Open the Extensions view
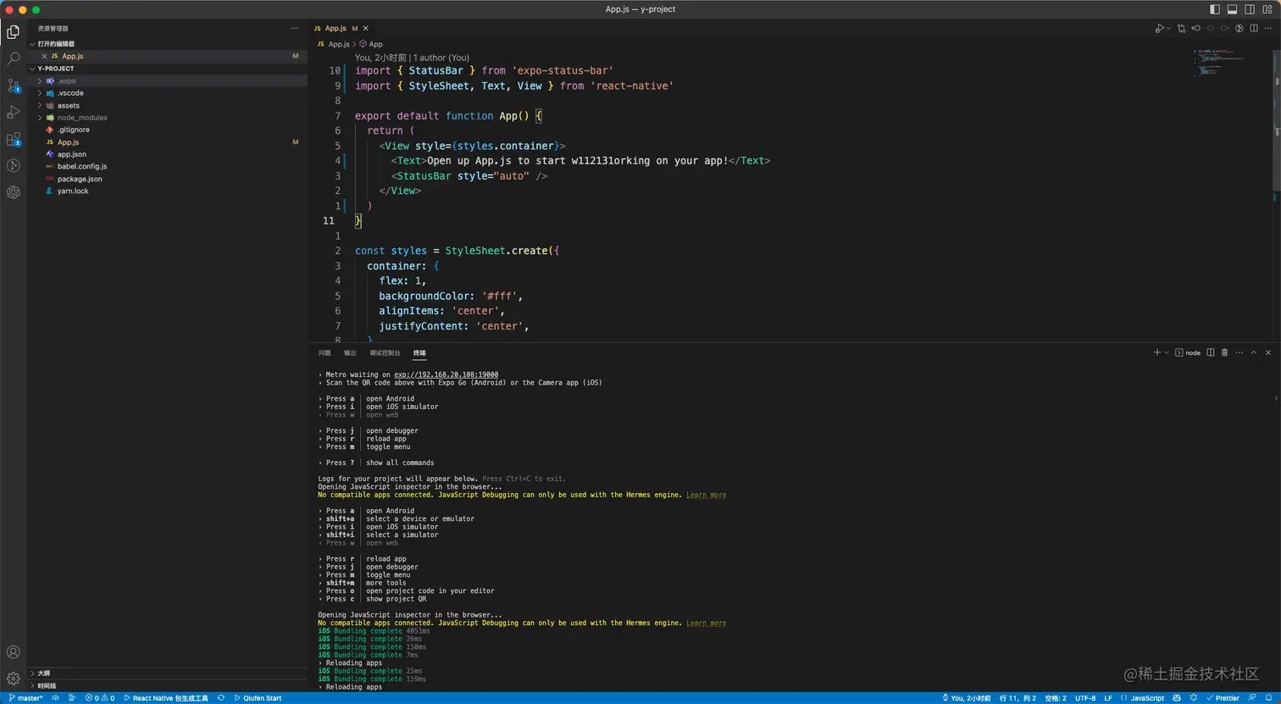 14,140
